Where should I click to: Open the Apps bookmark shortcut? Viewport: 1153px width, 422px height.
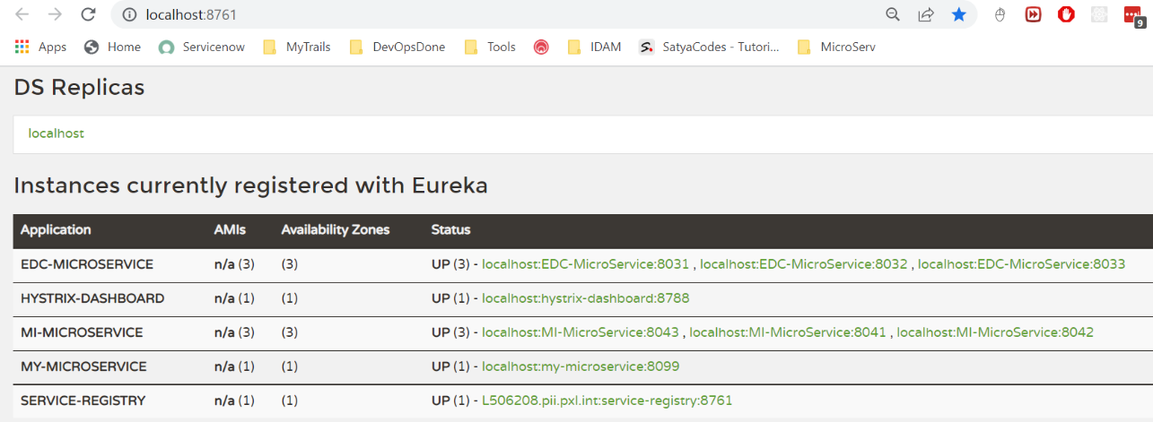[41, 47]
